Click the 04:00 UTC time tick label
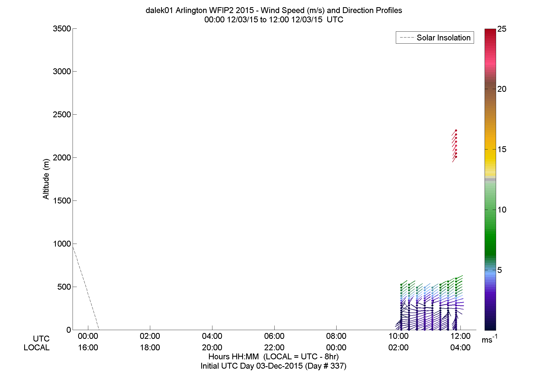558x379 pixels. 212,336
